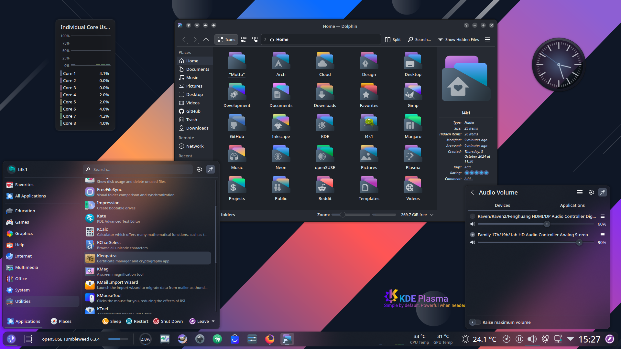Open launcher settings gear icon

[x=199, y=169]
